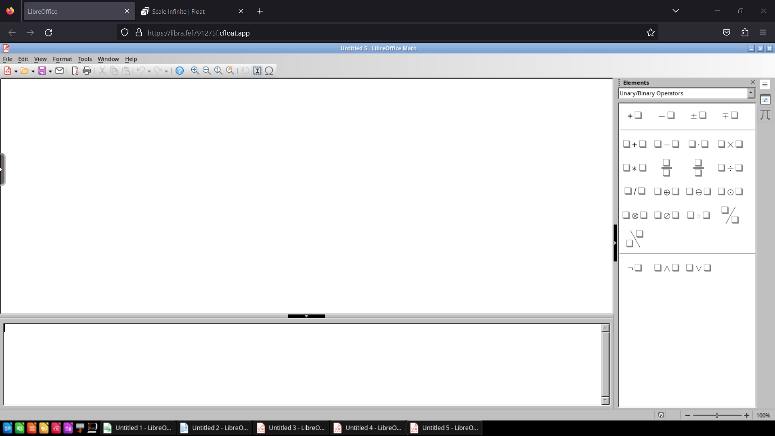Open the recent documents dropdown arrow
The image size is (775, 436).
click(33, 71)
